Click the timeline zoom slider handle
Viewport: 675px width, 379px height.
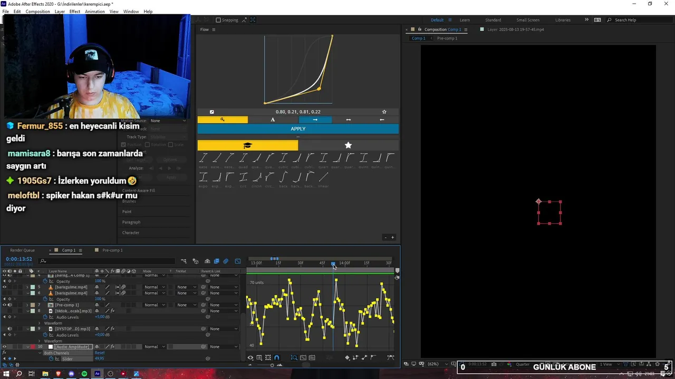point(272,365)
